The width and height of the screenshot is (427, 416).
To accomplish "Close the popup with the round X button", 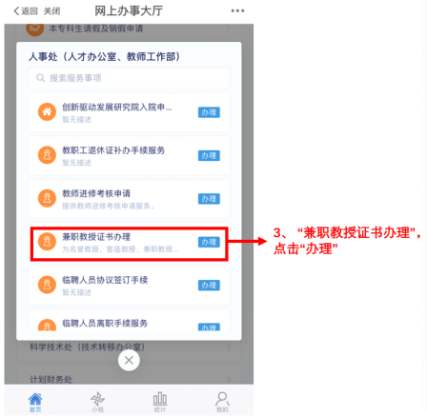I will [x=129, y=360].
